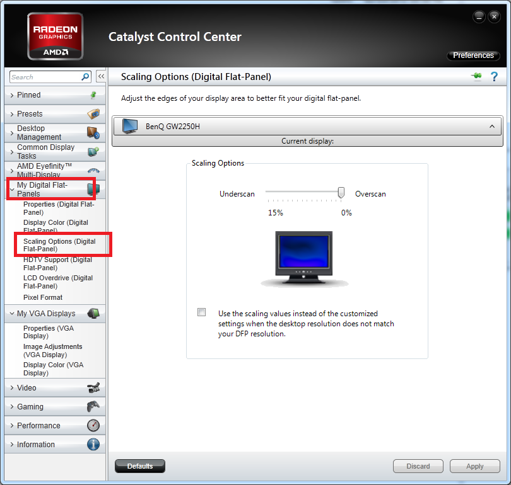Click the blue Information icon
511x485 pixels.
point(93,444)
